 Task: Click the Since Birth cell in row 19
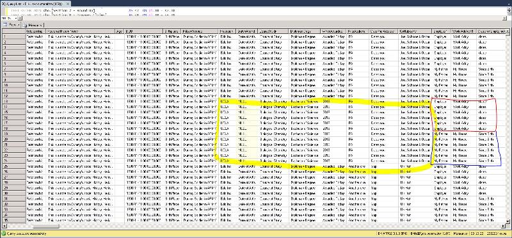[x=492, y=134]
